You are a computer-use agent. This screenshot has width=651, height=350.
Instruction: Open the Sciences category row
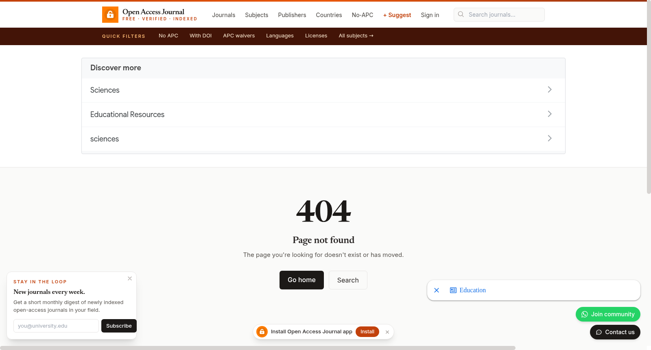[x=323, y=90]
